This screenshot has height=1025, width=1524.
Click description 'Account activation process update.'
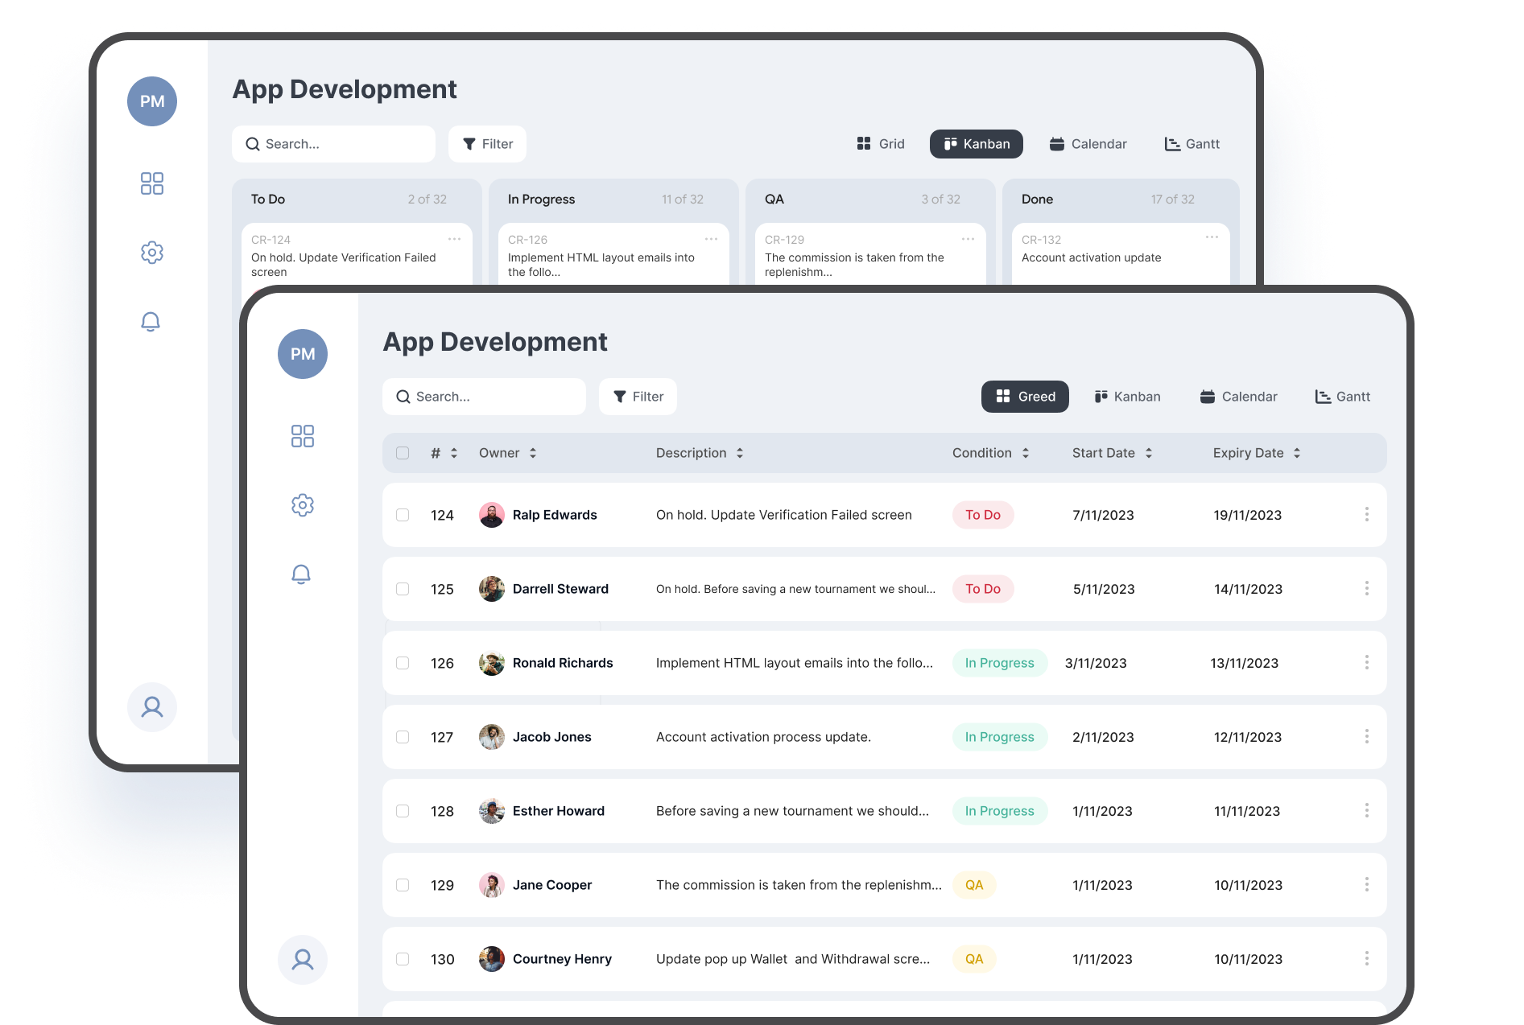(x=763, y=737)
